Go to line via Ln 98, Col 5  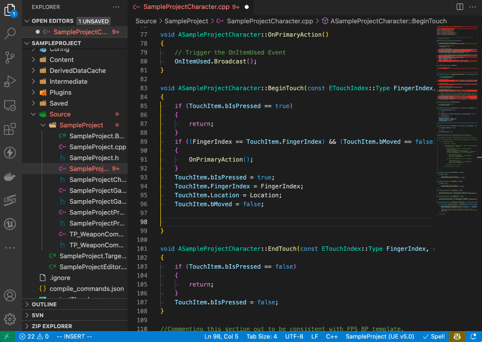tap(221, 337)
